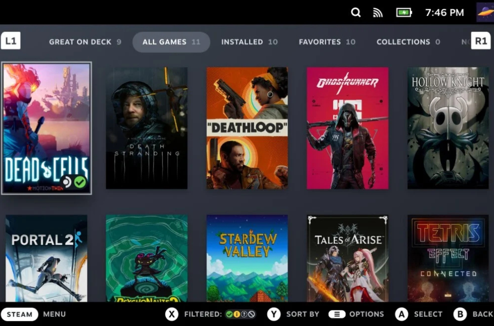Pick the Tales of Arise game cover
The image size is (494, 326).
(347, 259)
